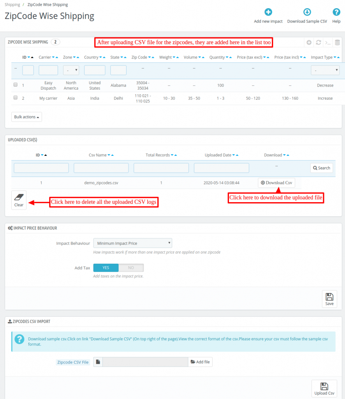Click the Download Csv button for demo_zipcodes.csv

coord(276,182)
